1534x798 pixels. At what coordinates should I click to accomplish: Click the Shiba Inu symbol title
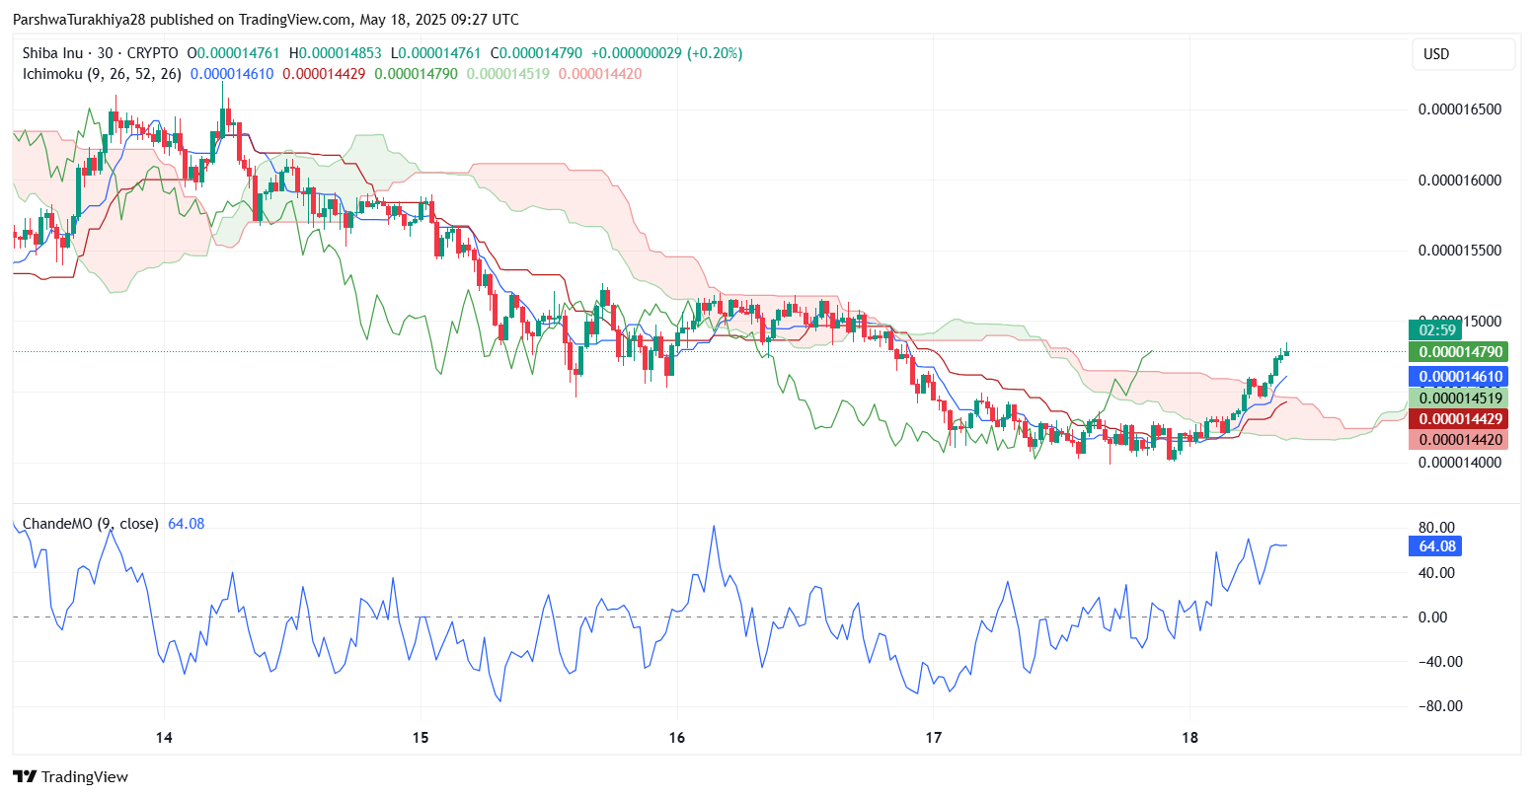pyautogui.click(x=60, y=53)
